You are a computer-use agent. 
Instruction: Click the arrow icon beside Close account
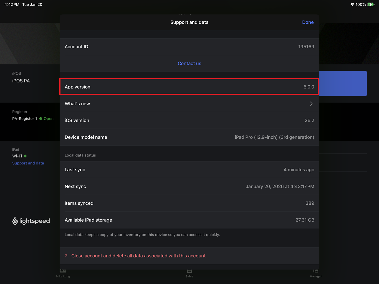pos(66,256)
